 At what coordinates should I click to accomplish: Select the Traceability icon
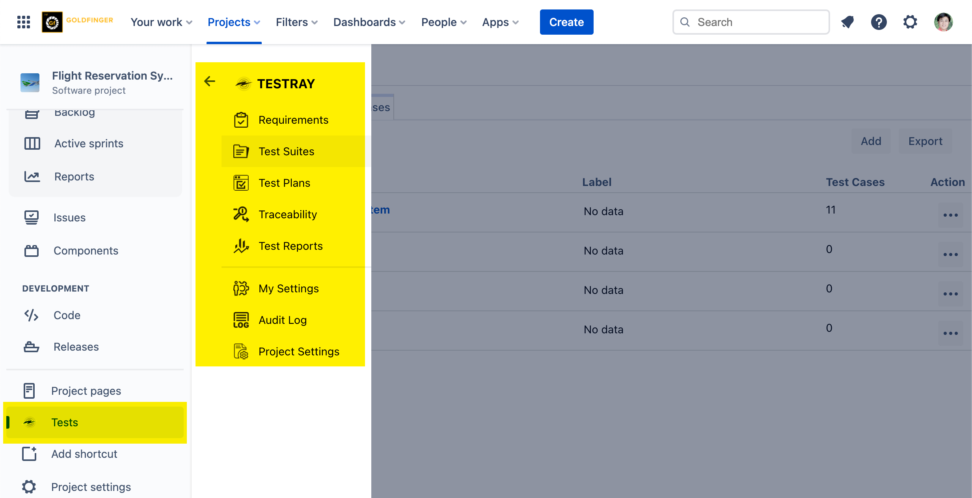[x=241, y=214]
